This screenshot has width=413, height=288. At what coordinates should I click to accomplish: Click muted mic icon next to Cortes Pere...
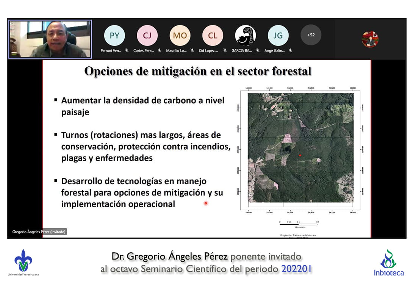coord(160,50)
